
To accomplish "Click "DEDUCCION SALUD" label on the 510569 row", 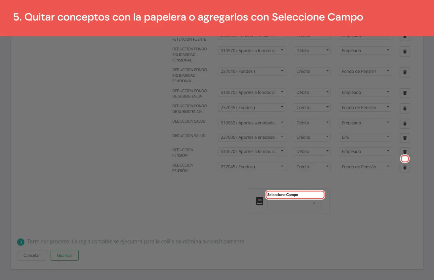I will coord(189,121).
